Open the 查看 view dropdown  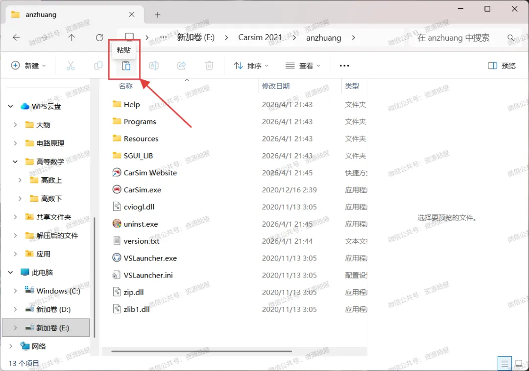[x=303, y=66]
